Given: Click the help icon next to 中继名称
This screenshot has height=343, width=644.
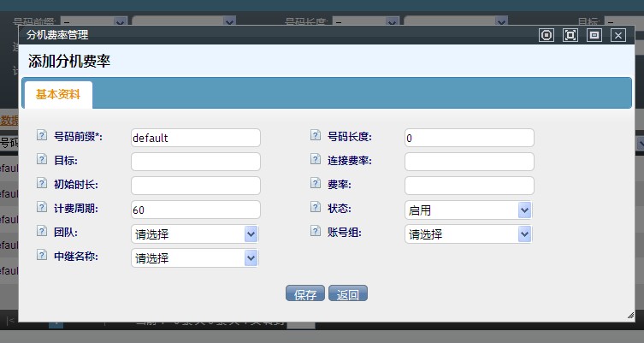Looking at the screenshot, I should pos(42,256).
